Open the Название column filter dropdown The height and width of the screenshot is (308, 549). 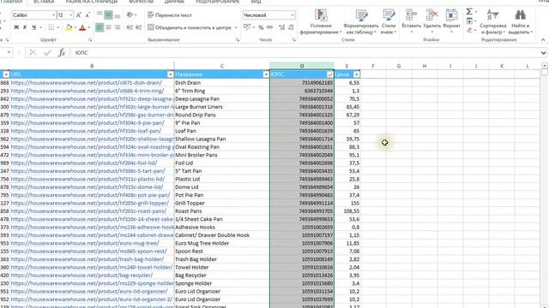[x=266, y=74]
